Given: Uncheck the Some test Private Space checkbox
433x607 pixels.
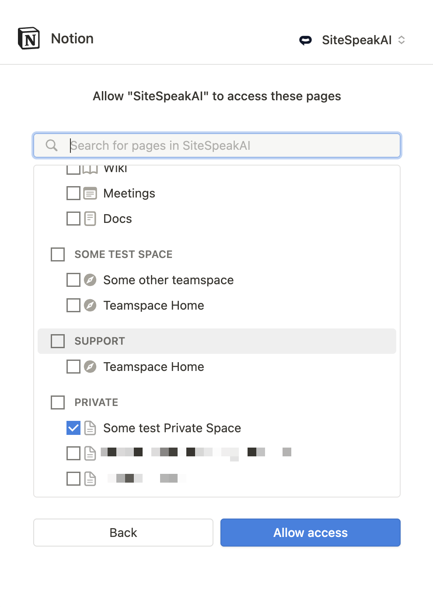Looking at the screenshot, I should point(73,428).
